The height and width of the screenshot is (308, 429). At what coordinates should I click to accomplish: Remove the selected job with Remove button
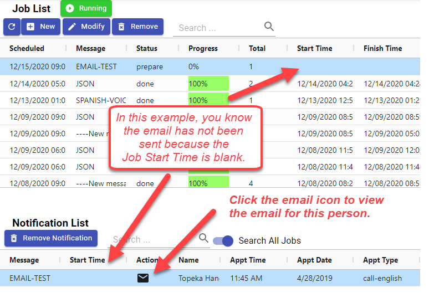point(137,27)
